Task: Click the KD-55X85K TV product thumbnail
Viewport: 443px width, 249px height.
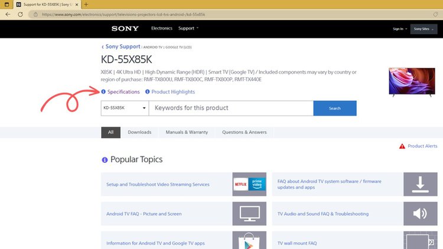Action: (x=412, y=82)
